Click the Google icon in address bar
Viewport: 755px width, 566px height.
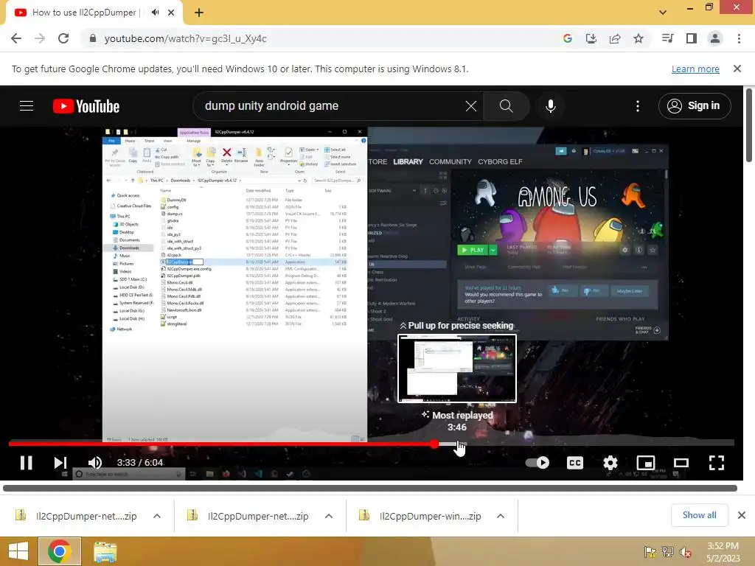coord(568,38)
